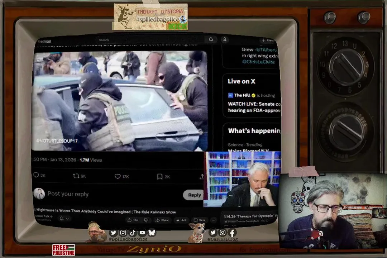Click CarlosBDog Facebook icon
The height and width of the screenshot is (258, 387).
(232, 233)
